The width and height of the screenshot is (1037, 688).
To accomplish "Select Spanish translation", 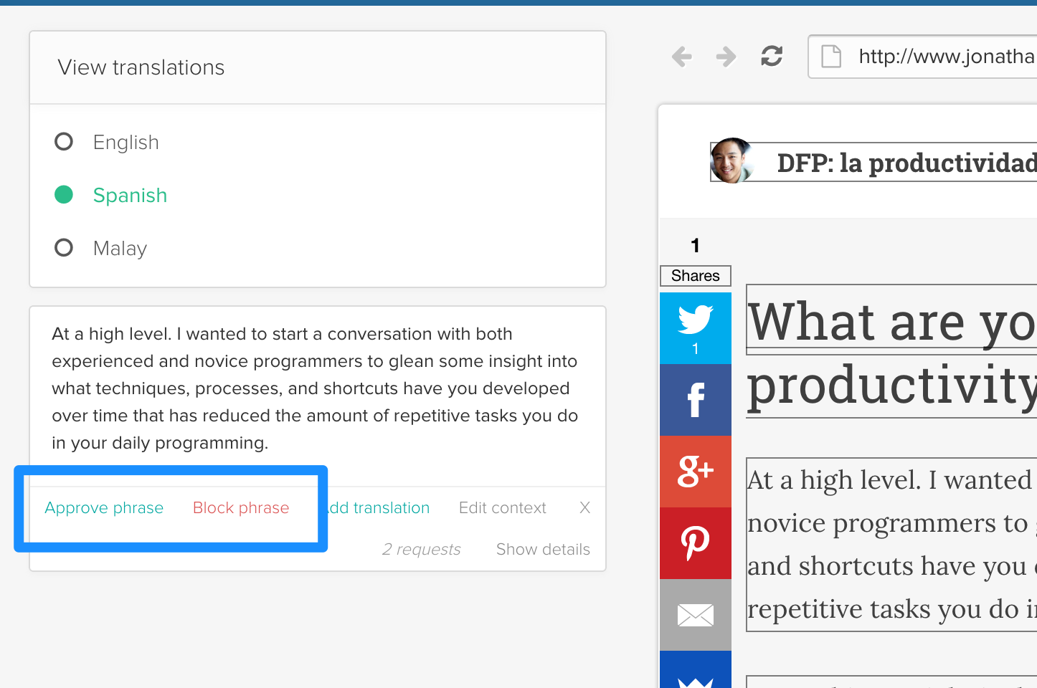I will point(111,195).
